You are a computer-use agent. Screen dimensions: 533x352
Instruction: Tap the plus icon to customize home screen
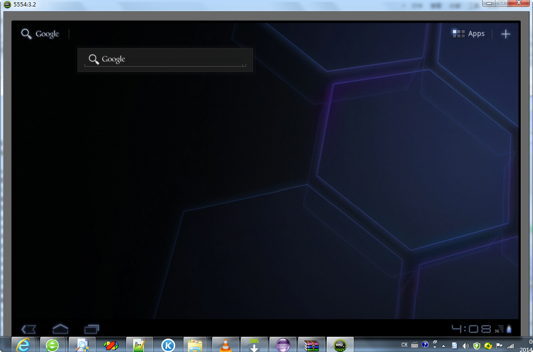click(x=506, y=34)
